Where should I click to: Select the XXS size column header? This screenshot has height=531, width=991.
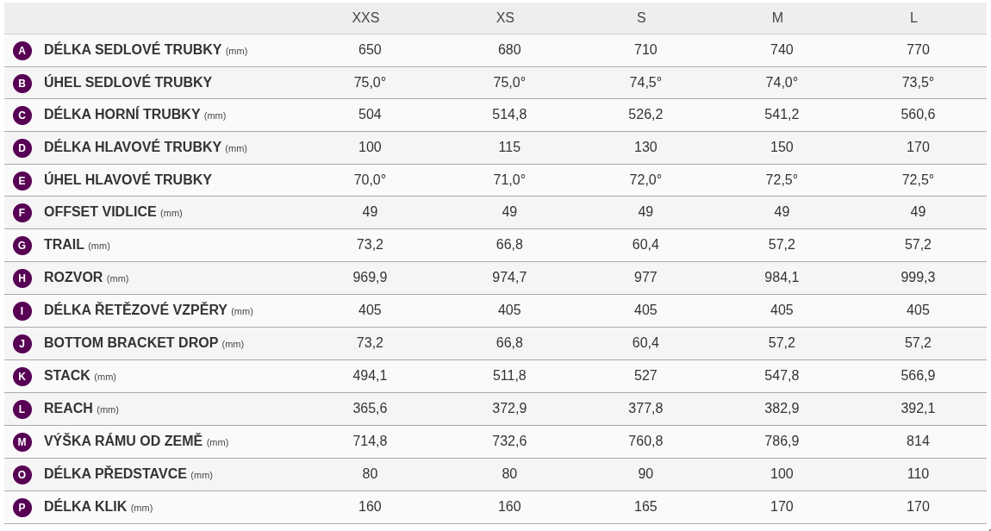click(x=365, y=18)
